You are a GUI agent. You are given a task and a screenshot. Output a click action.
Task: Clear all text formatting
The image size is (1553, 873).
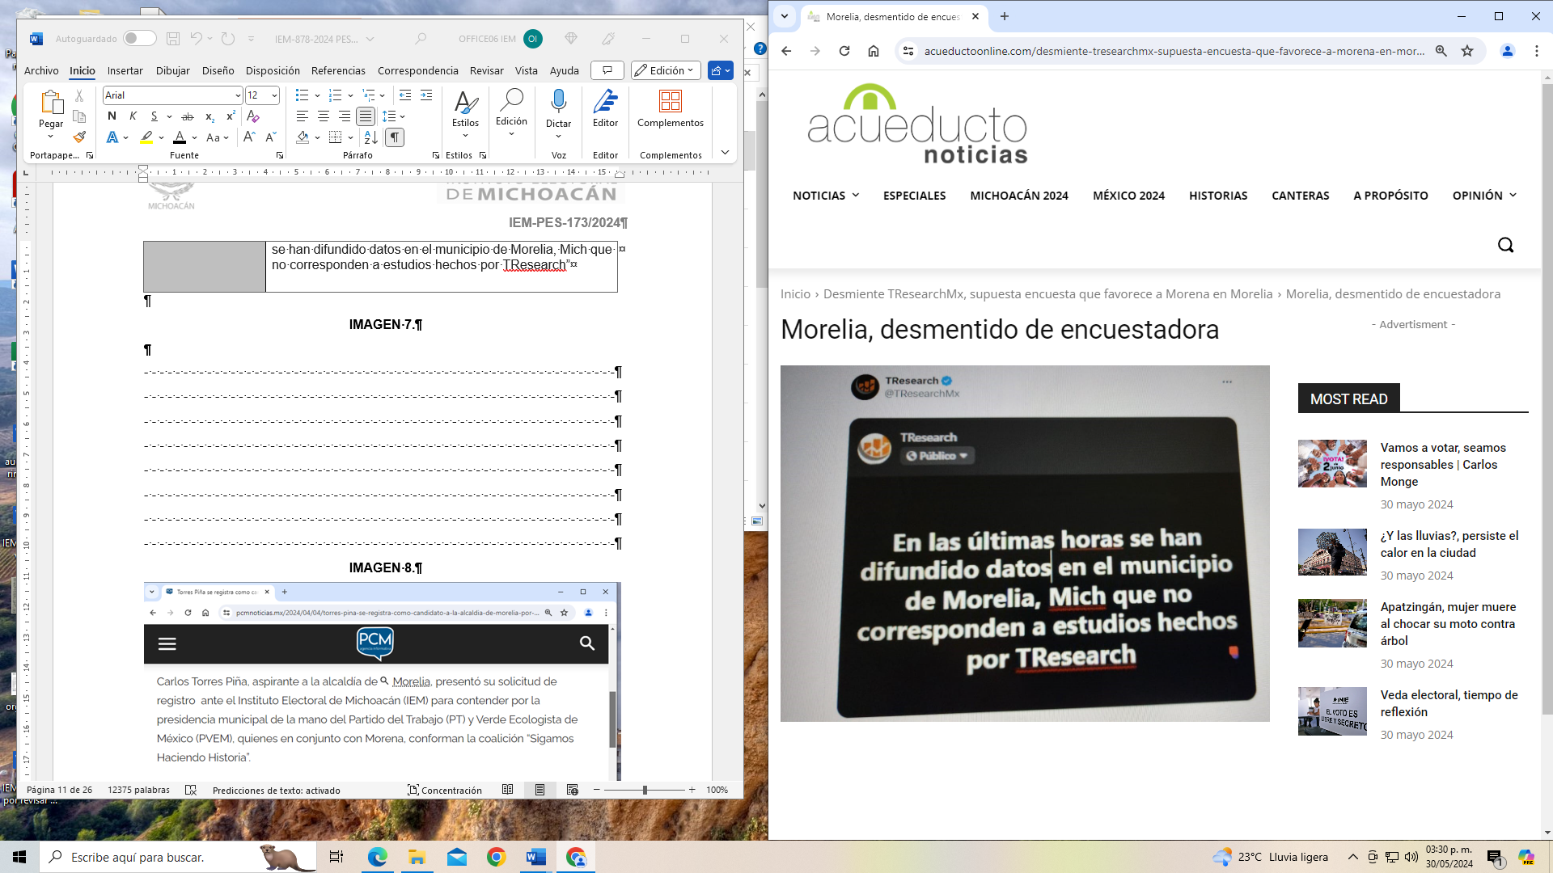253,116
